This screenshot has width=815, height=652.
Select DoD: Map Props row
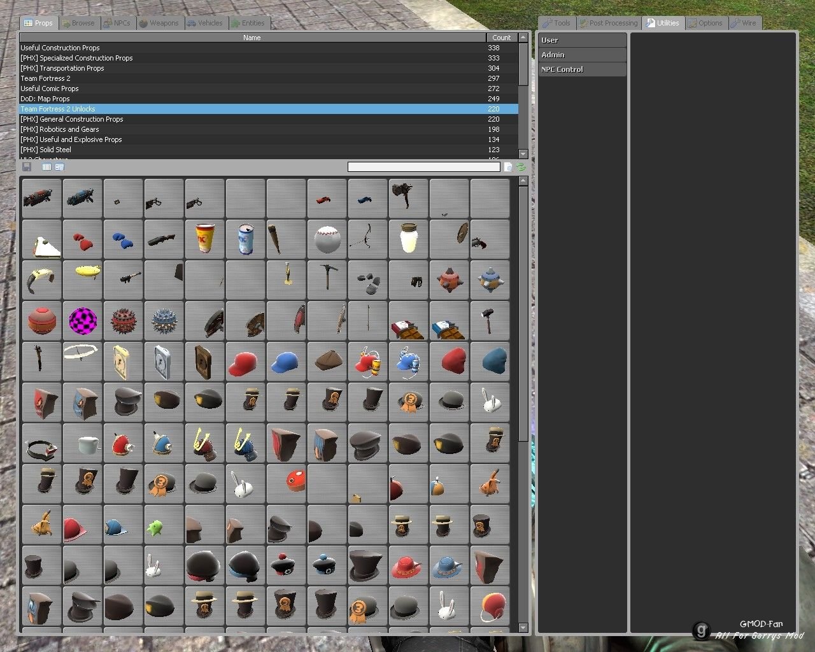point(269,99)
